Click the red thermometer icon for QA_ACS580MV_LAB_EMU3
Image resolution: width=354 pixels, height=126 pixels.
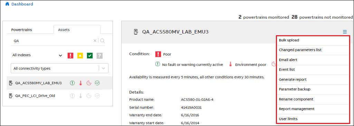point(80,83)
